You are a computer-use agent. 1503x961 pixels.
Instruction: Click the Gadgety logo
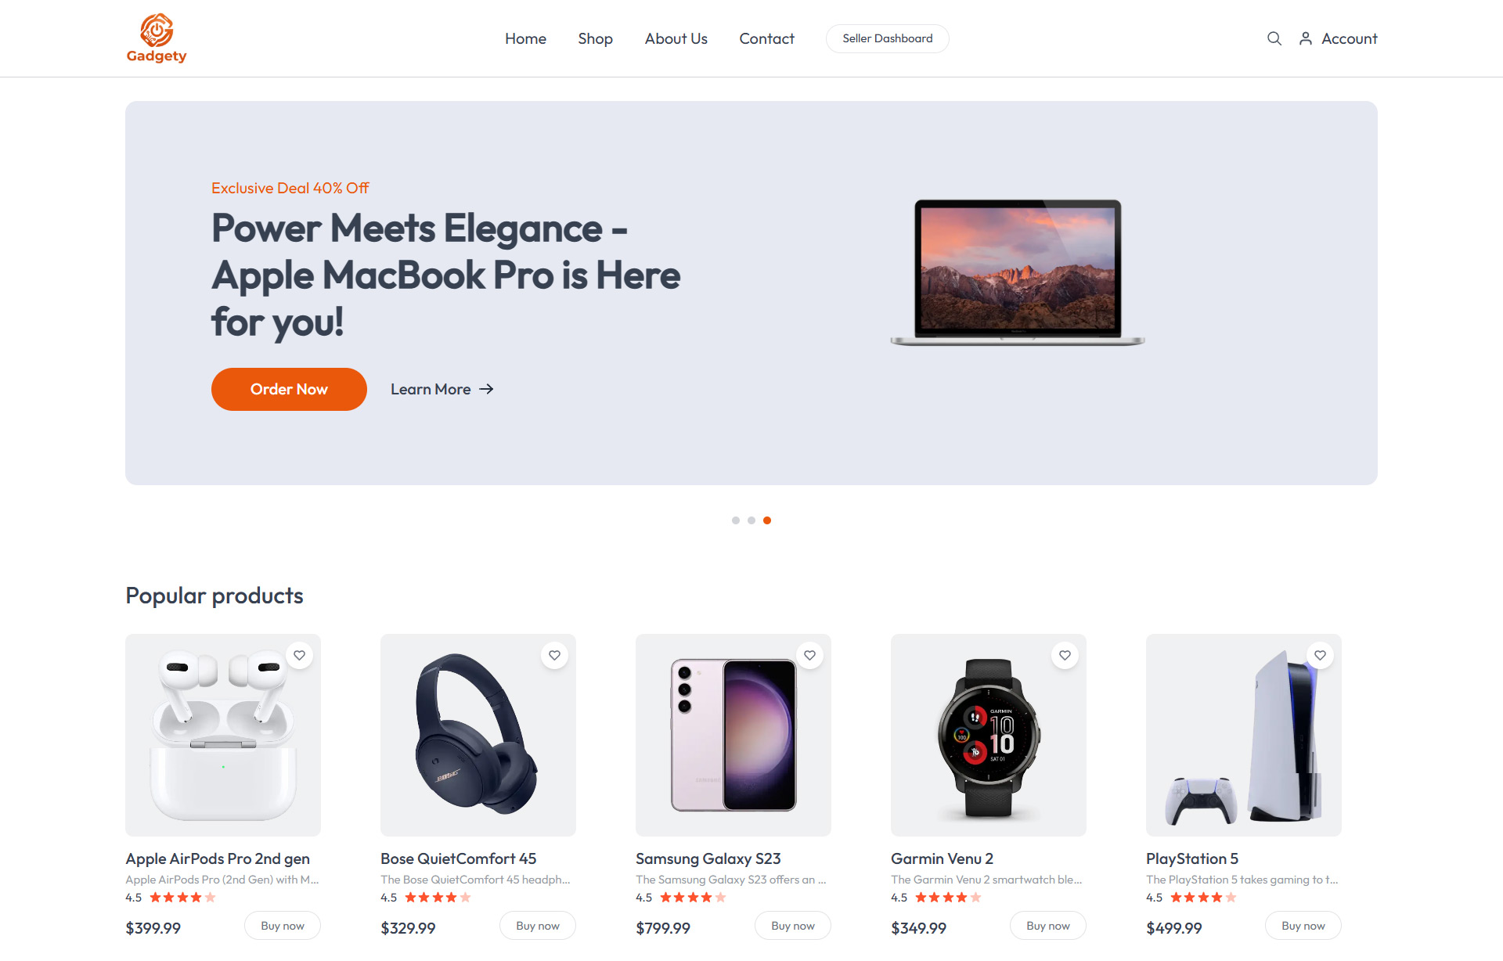pyautogui.click(x=157, y=38)
